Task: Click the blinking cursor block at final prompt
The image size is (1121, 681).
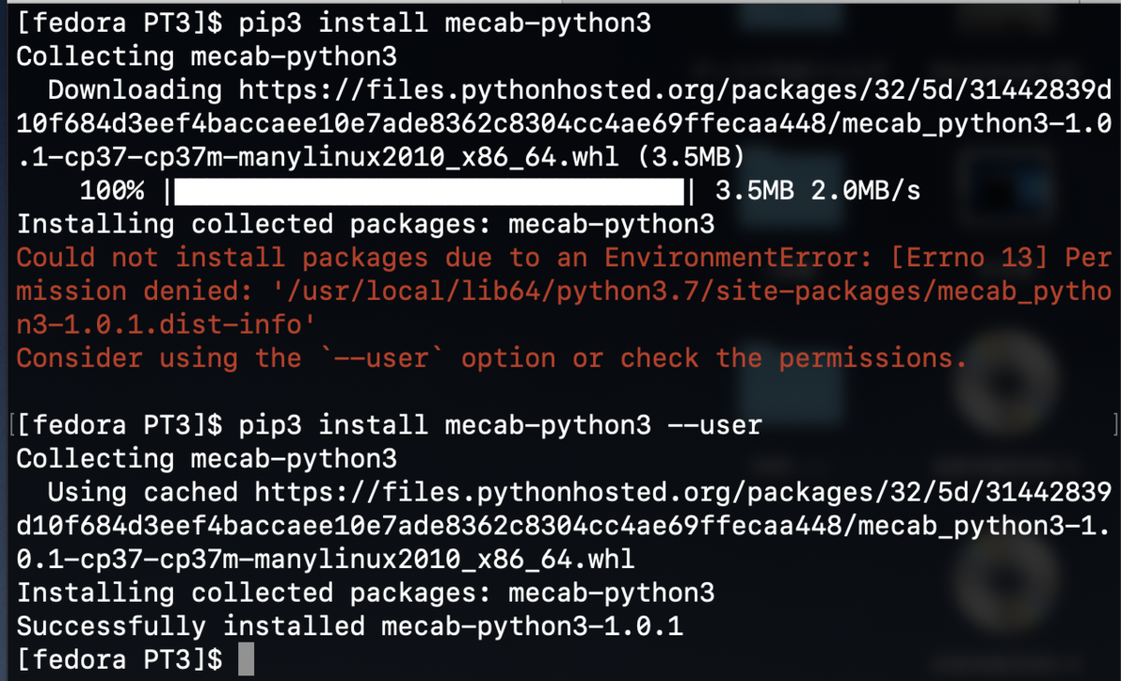Action: pyautogui.click(x=246, y=660)
